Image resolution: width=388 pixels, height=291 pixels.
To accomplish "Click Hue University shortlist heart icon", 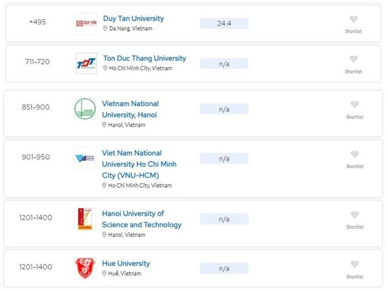I will pyautogui.click(x=355, y=264).
